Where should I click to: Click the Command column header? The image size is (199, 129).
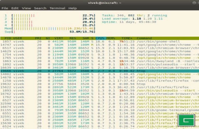(x=144, y=38)
